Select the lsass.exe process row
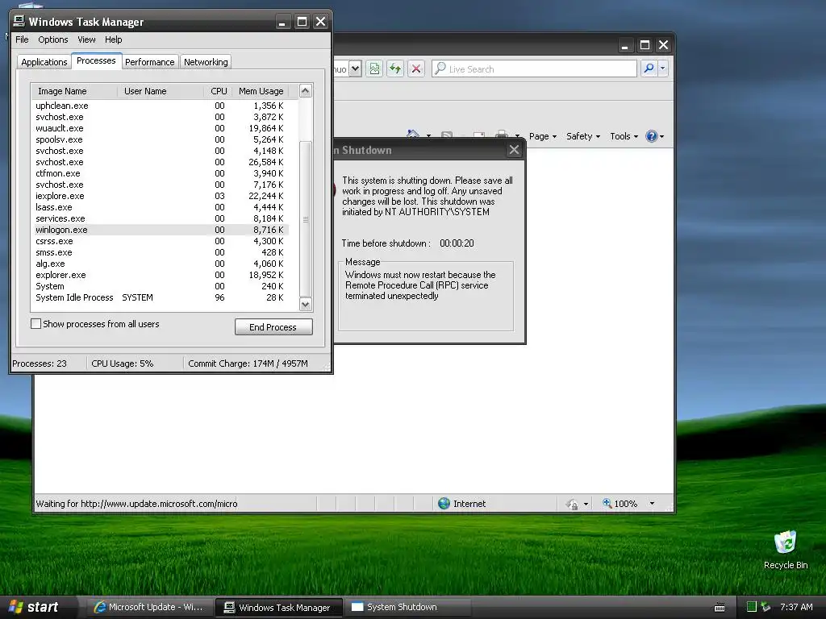This screenshot has height=619, width=826. tap(161, 207)
